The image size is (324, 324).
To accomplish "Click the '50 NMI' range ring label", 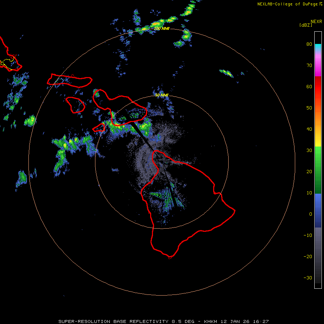I will coord(162,95).
